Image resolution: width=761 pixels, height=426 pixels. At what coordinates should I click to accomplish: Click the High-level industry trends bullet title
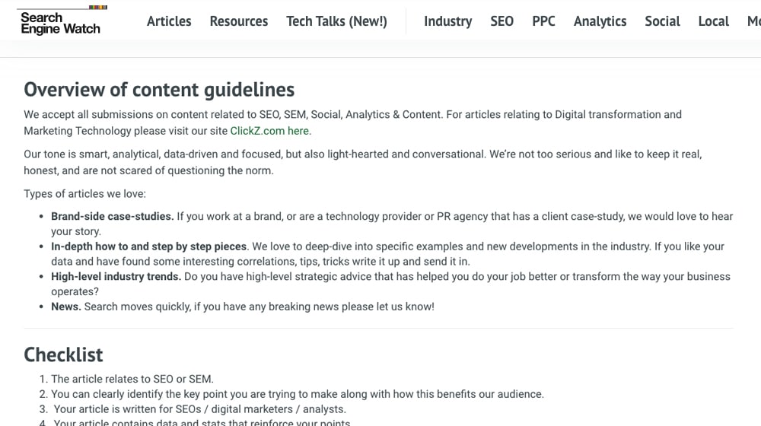(x=116, y=277)
